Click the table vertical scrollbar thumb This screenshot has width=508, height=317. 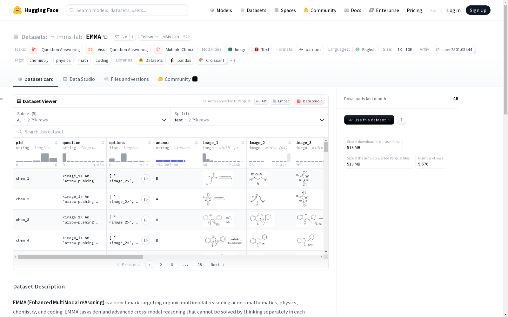326,147
